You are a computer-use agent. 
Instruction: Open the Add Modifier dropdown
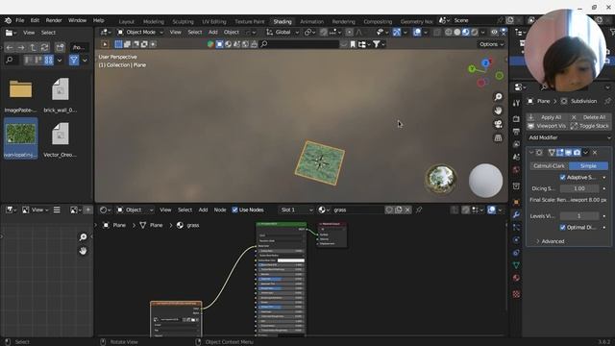click(x=569, y=137)
